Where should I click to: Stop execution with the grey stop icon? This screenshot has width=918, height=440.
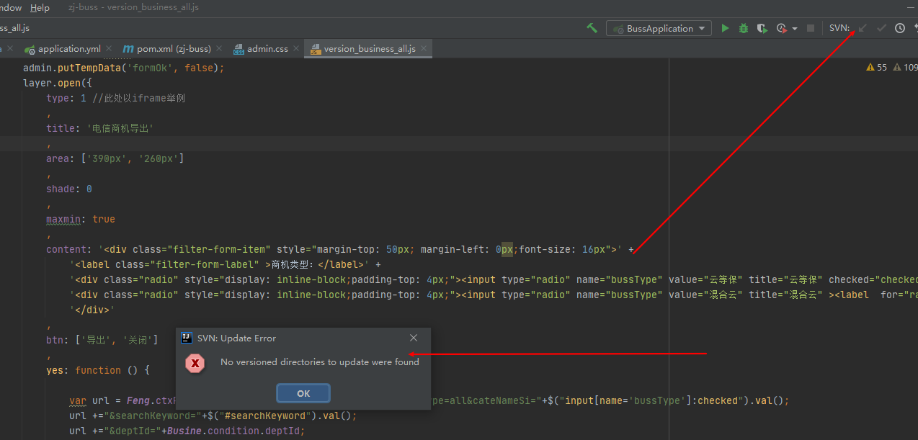810,27
